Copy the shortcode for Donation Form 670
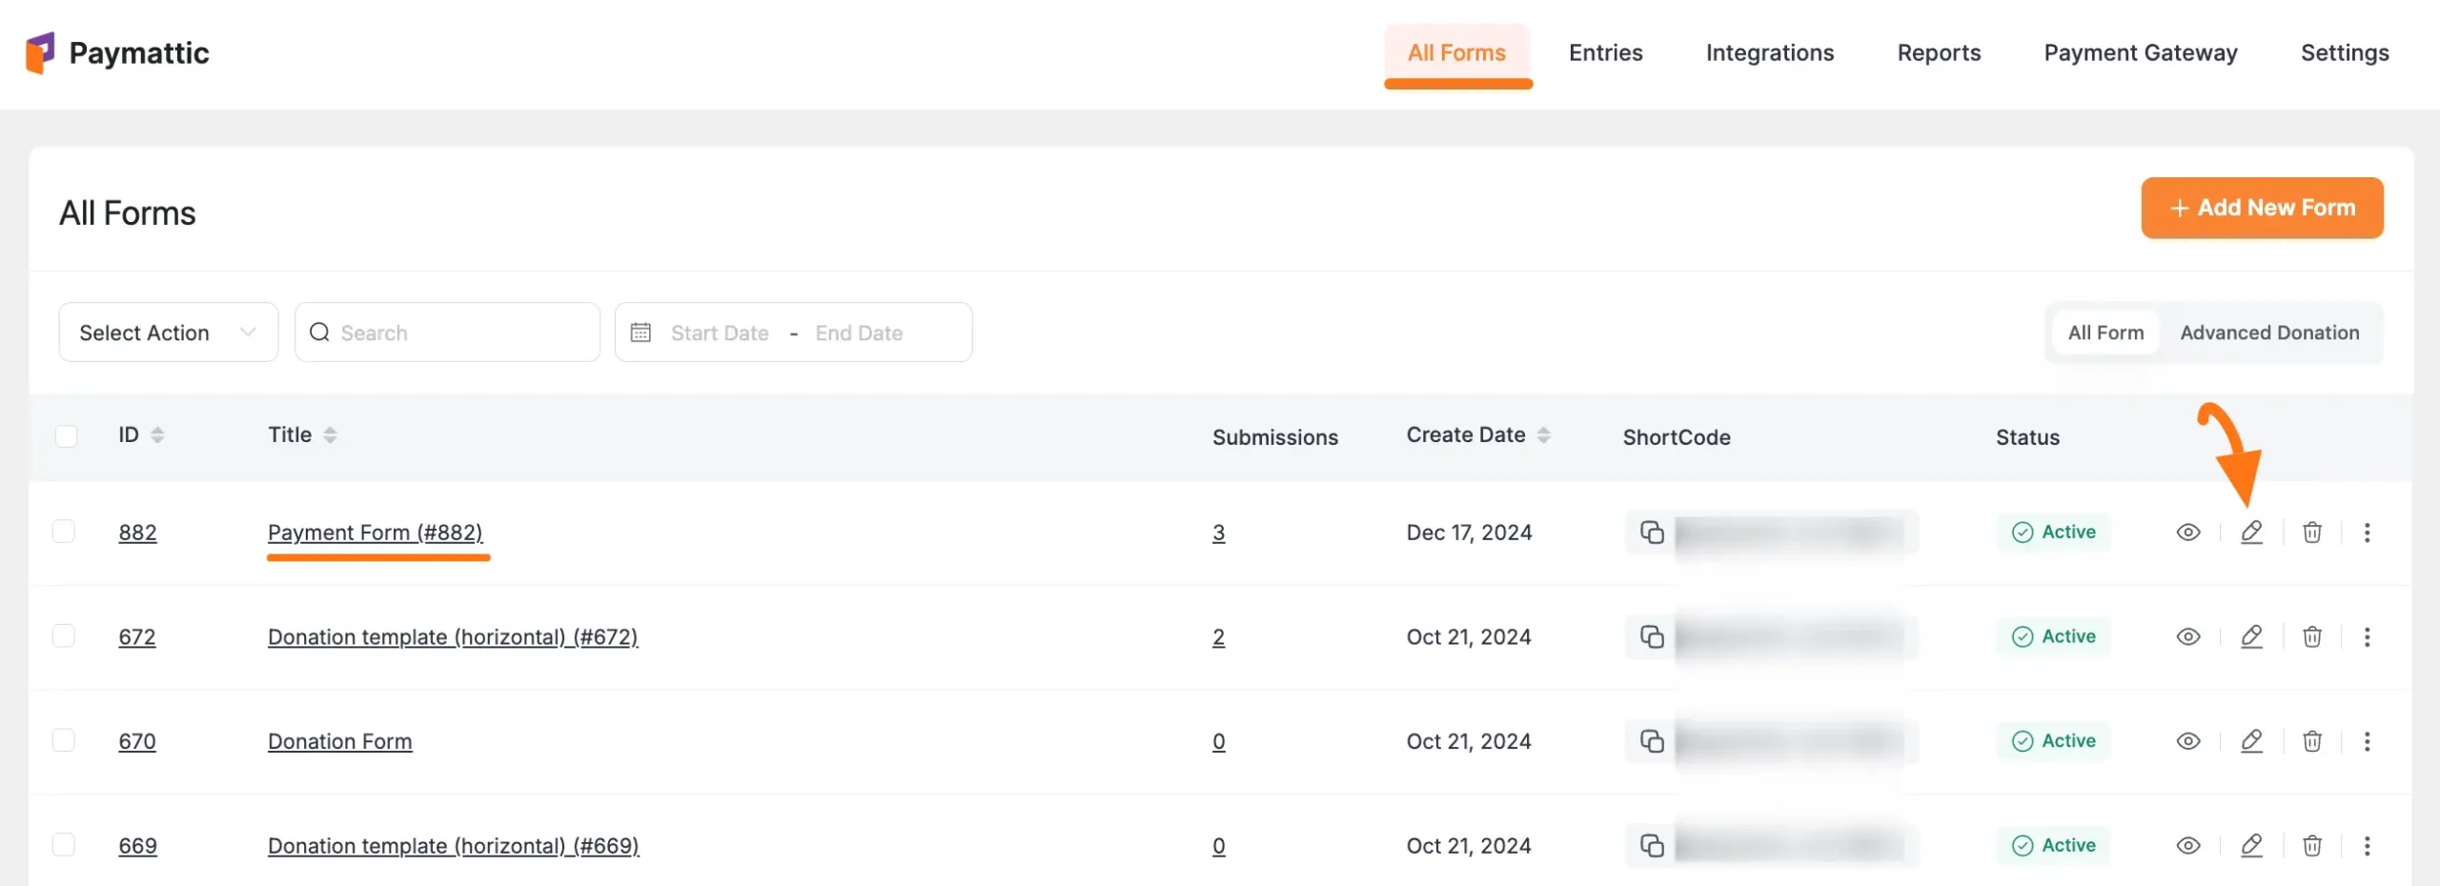 [x=1652, y=740]
